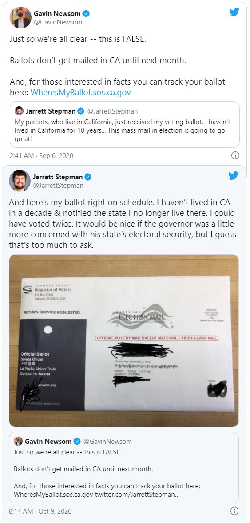Click small Stepman avatar in quoted tweet
Image resolution: width=250 pixels, height=523 pixels.
pos(19,111)
